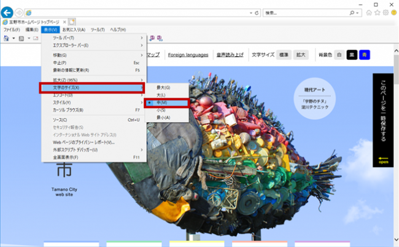Viewport: 399px width, 247px height.
Task: Choose 全画面表示(F) from the menu
Action: point(94,157)
